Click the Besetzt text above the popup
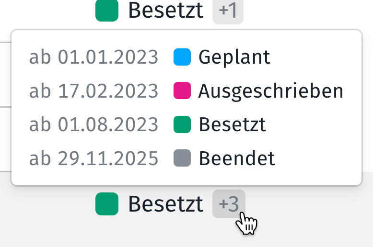 click(165, 11)
